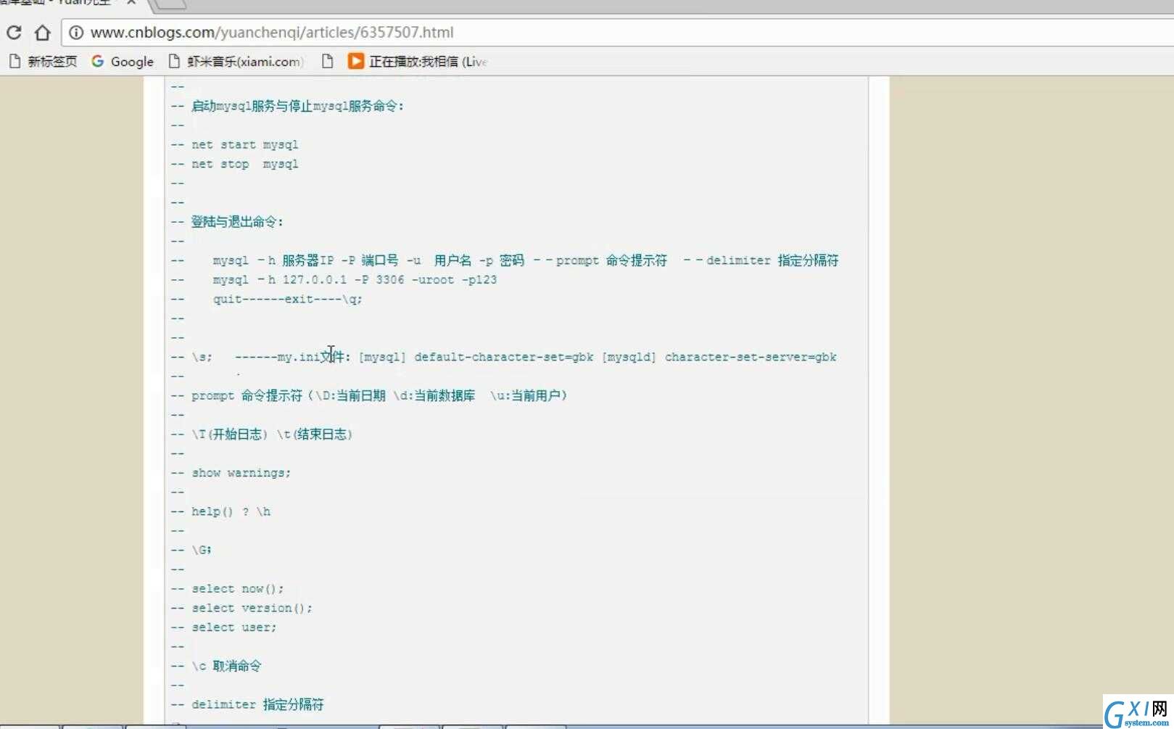Open the Google bookmark
This screenshot has height=729, width=1174.
[x=123, y=62]
